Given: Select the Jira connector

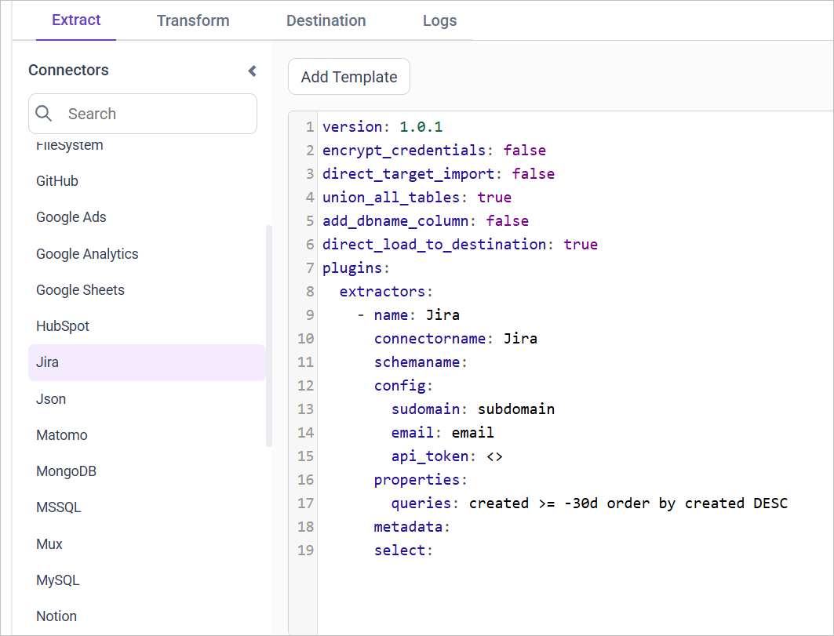Looking at the screenshot, I should pos(47,362).
